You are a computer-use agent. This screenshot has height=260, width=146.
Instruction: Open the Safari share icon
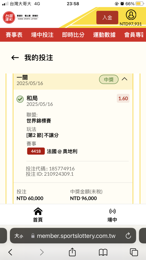72,252
